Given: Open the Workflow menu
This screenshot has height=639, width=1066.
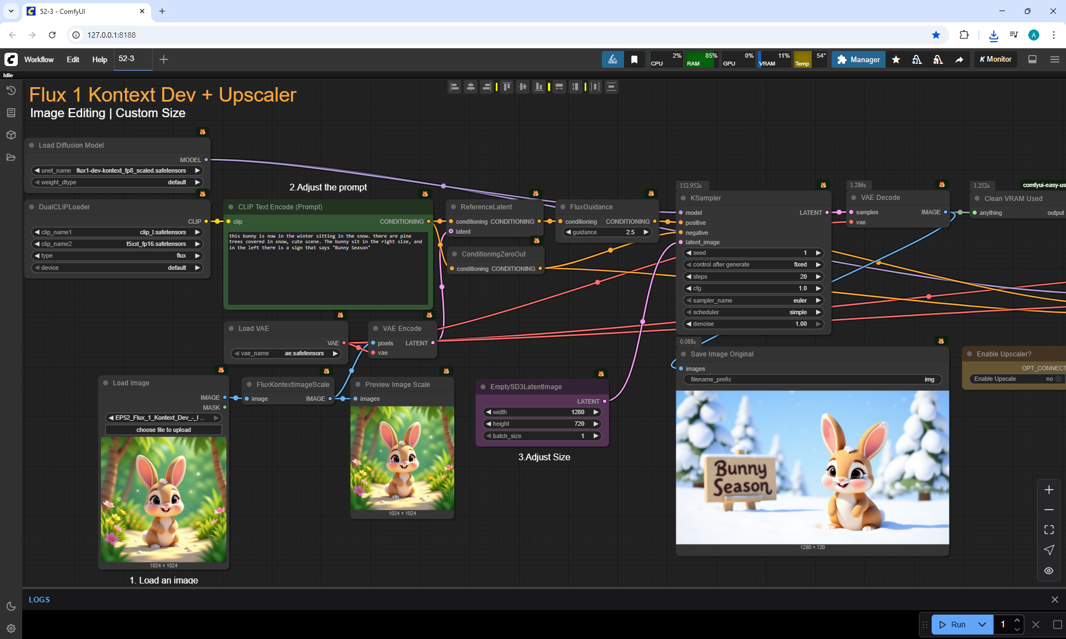Looking at the screenshot, I should click(x=39, y=59).
